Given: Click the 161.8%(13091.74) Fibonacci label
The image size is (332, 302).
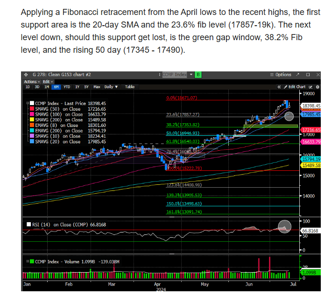Looking at the screenshot, I should click(x=184, y=211).
